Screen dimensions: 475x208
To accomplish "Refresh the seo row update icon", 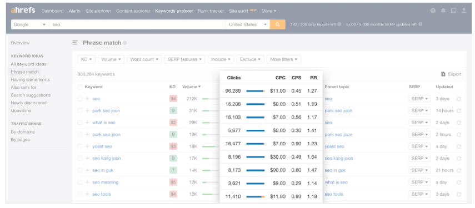I will click(x=459, y=99).
